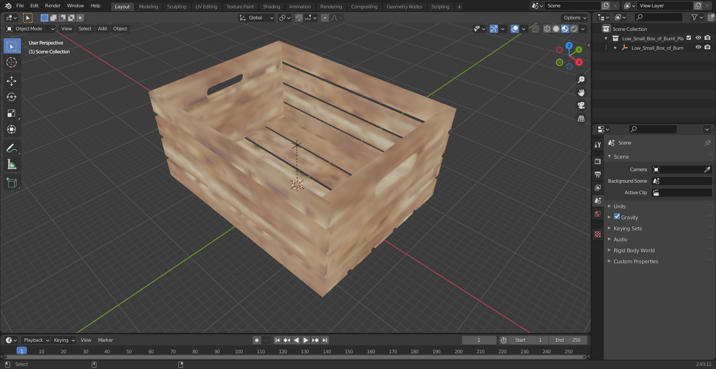Click the timeline Marker menu

[x=105, y=340]
